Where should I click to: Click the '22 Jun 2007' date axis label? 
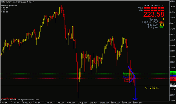(x=49, y=103)
